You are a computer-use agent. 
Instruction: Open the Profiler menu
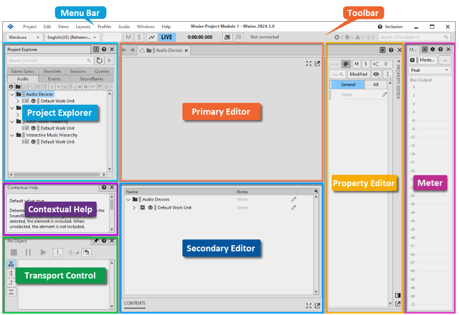[x=104, y=26]
